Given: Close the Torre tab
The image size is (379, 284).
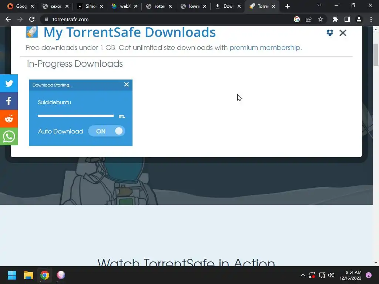Looking at the screenshot, I should [x=274, y=7].
